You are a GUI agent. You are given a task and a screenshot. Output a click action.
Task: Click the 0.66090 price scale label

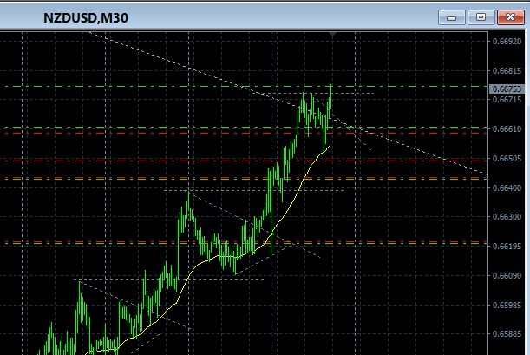(x=507, y=275)
